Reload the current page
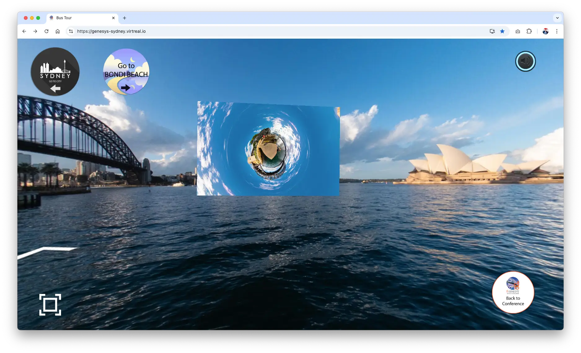The width and height of the screenshot is (581, 353). point(46,31)
